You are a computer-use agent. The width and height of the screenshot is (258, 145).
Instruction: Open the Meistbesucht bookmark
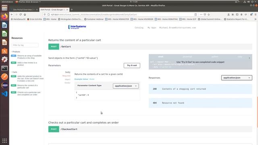click(x=18, y=19)
